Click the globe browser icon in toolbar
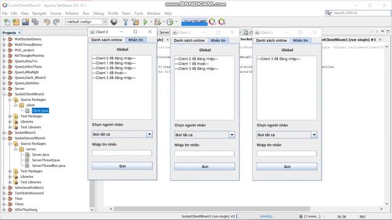The width and height of the screenshot is (392, 220). pyautogui.click(x=114, y=22)
